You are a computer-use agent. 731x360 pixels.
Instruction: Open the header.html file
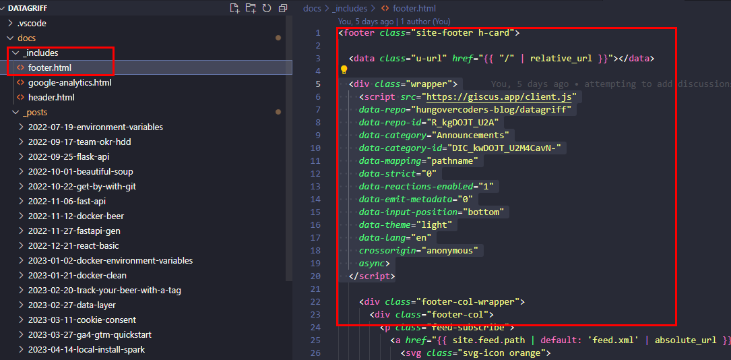click(51, 98)
